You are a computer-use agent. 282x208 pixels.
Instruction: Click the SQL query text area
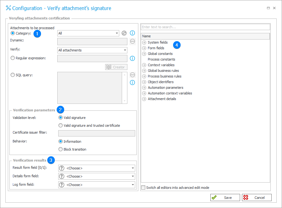(90, 88)
